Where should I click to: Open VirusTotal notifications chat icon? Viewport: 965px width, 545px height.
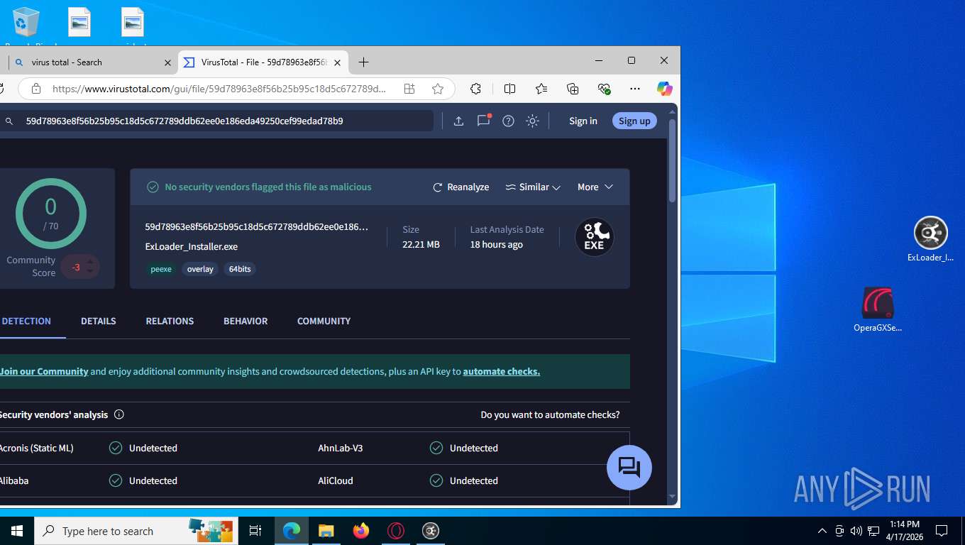(x=483, y=121)
